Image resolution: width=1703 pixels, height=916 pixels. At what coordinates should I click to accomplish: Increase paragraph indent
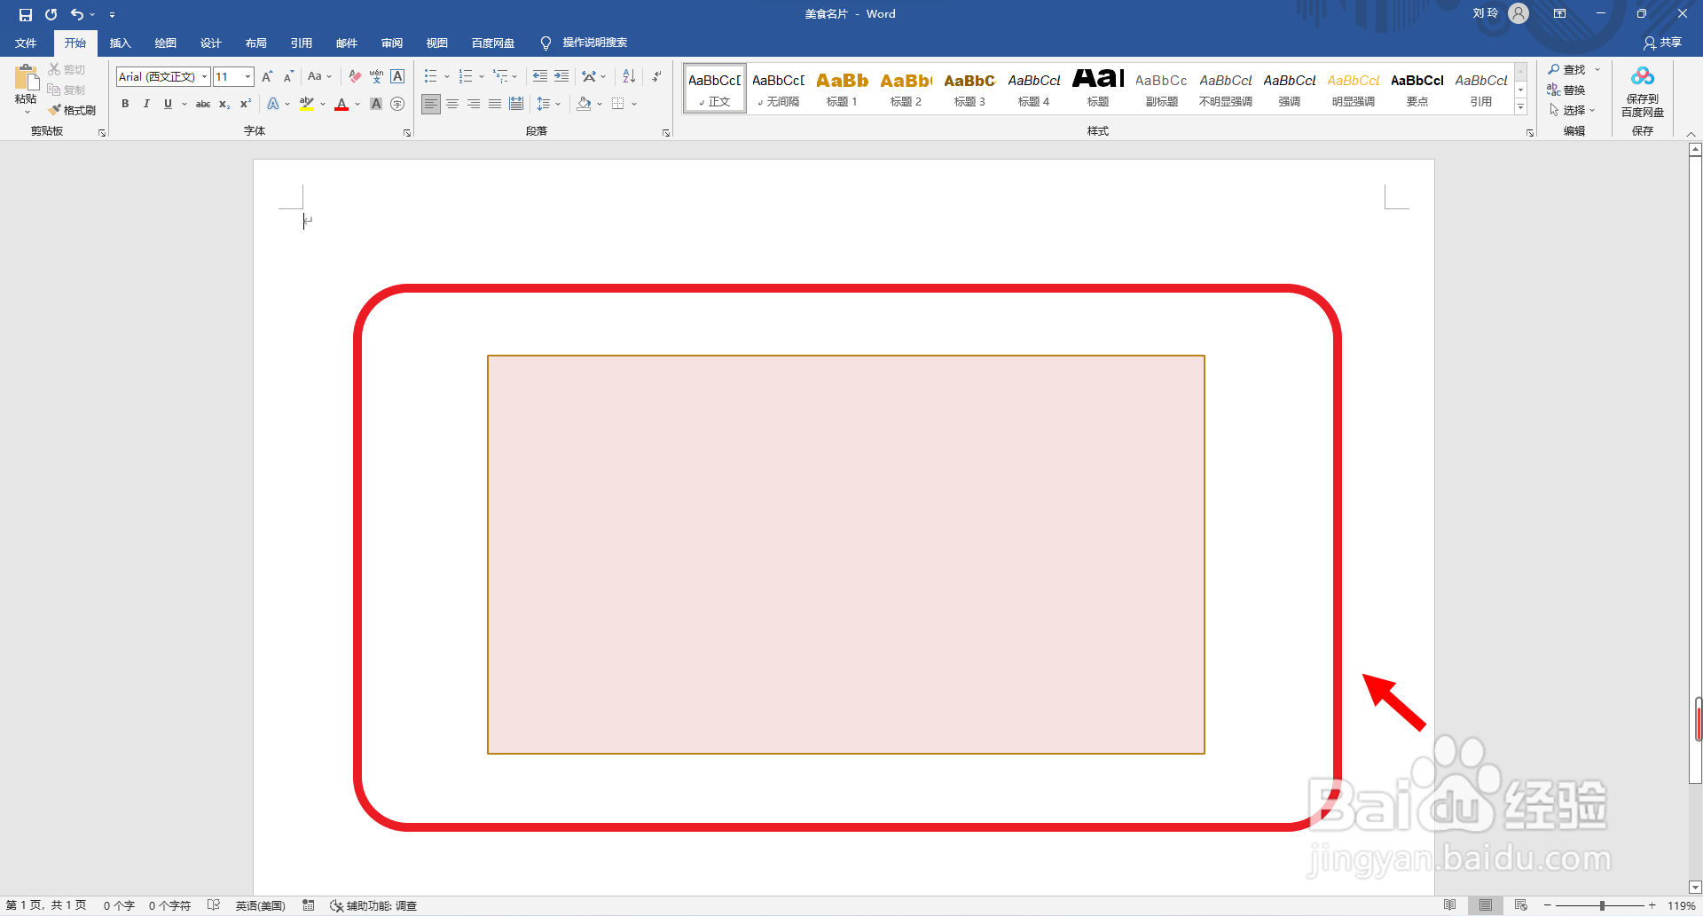561,77
